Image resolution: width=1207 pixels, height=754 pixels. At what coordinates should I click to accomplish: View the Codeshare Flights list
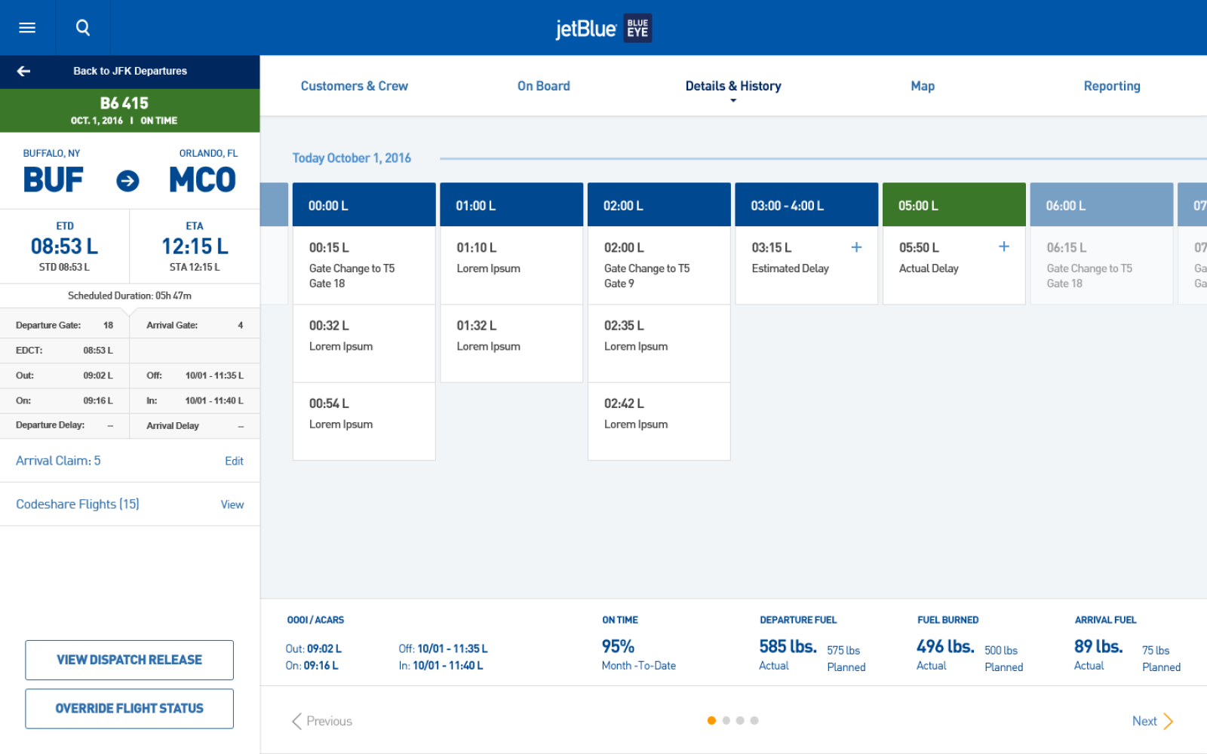click(232, 505)
